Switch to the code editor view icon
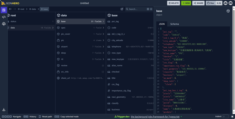 (4, 17)
